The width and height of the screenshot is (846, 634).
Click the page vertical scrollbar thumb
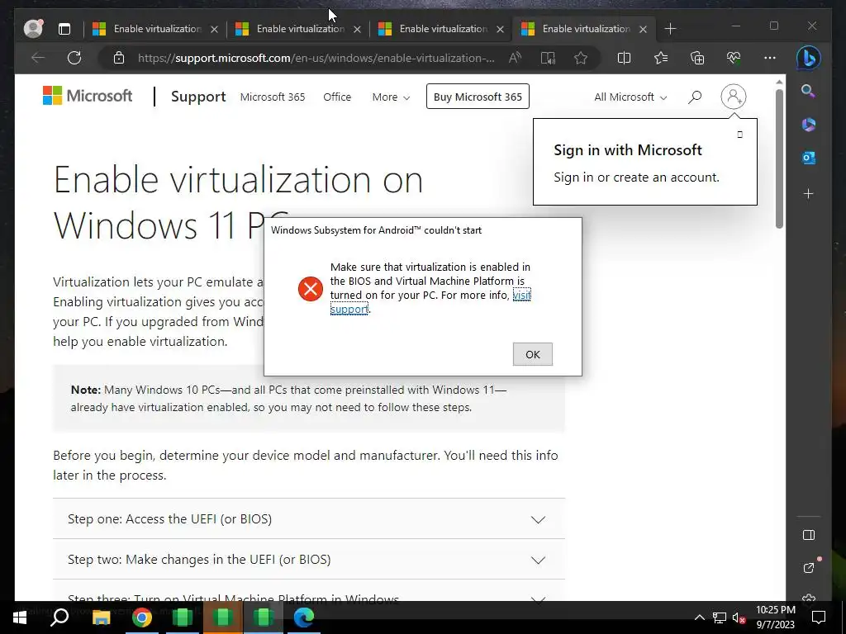tap(779, 158)
